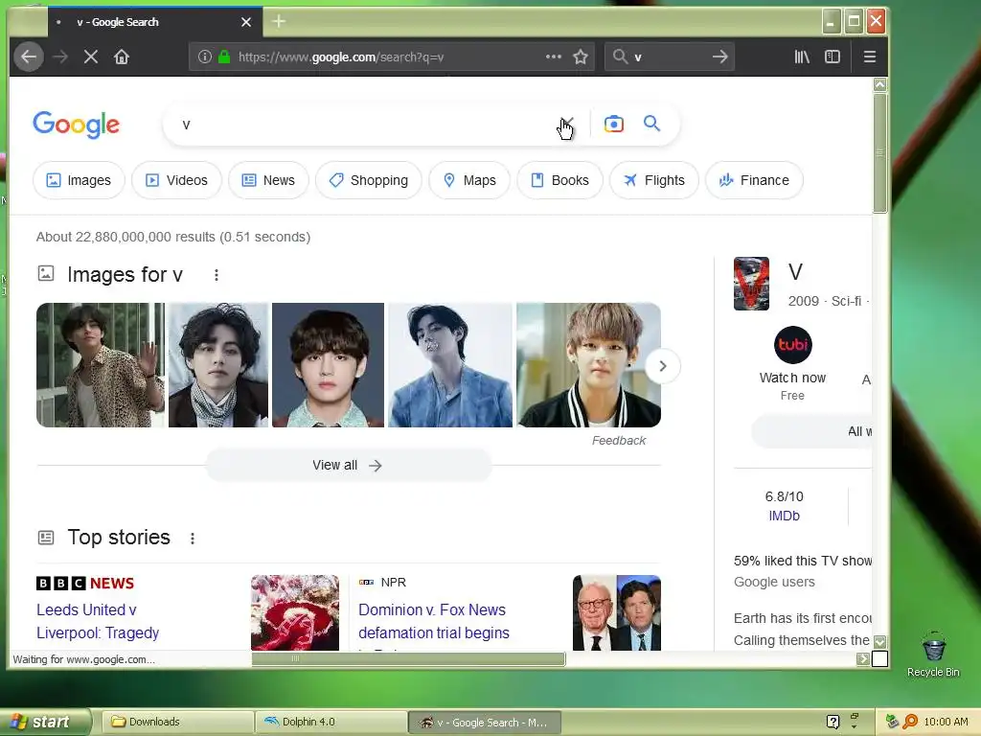Click the Tubi 'Watch now' icon
Screen dimensions: 981x736
[x=792, y=345]
